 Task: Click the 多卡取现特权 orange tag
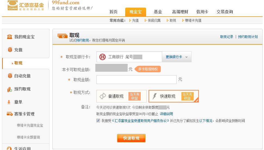[x=148, y=69]
